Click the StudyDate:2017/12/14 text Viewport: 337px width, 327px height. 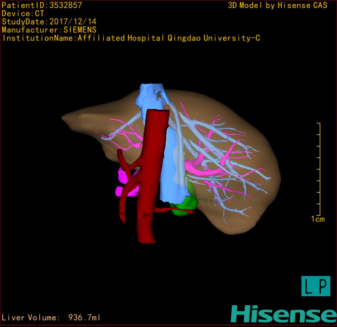49,22
